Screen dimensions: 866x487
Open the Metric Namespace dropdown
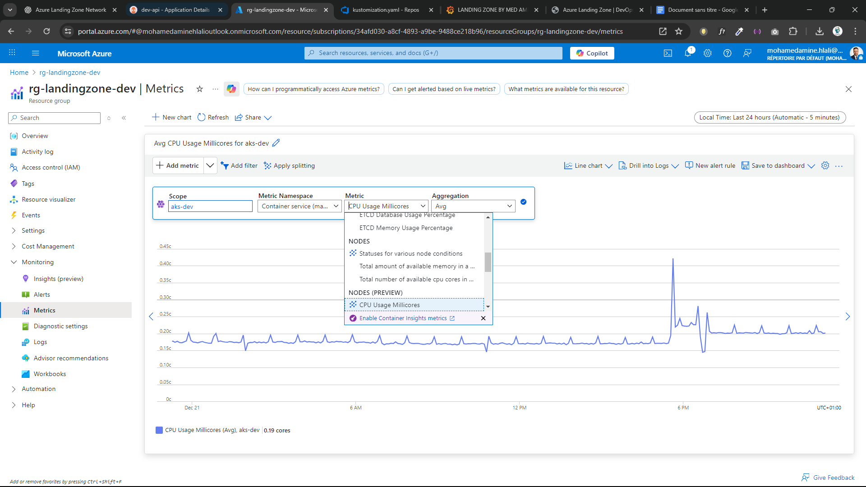pos(299,206)
